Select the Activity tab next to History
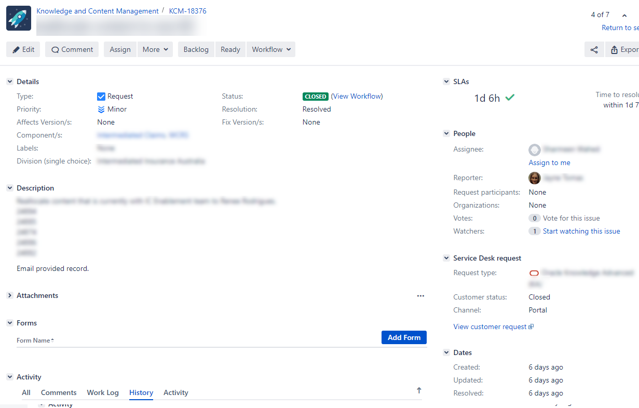The width and height of the screenshot is (639, 408). (x=176, y=393)
